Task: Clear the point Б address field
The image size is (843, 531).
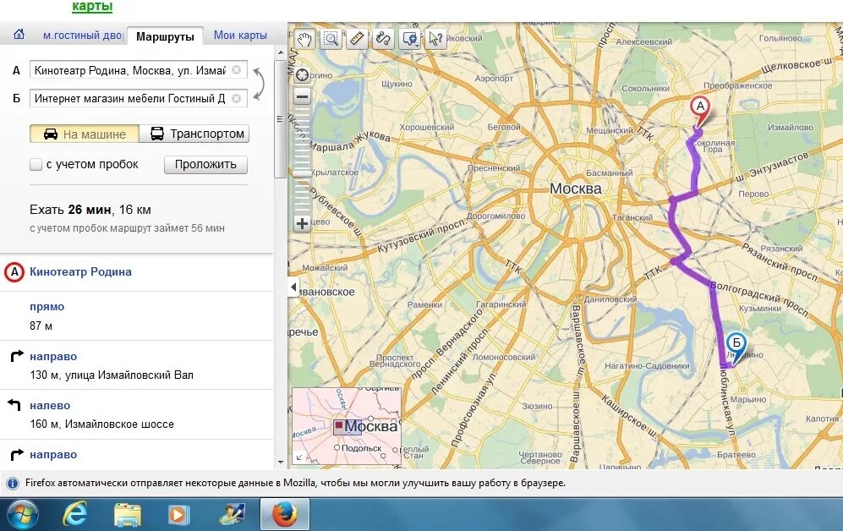Action: point(236,98)
